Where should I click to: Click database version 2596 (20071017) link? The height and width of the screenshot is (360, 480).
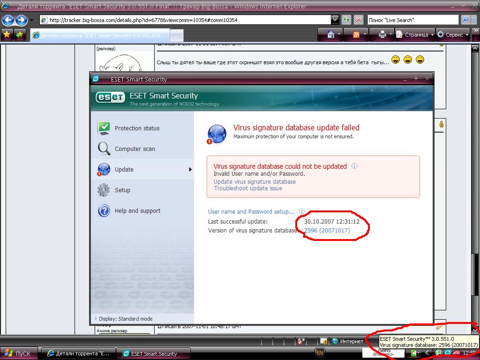[327, 230]
